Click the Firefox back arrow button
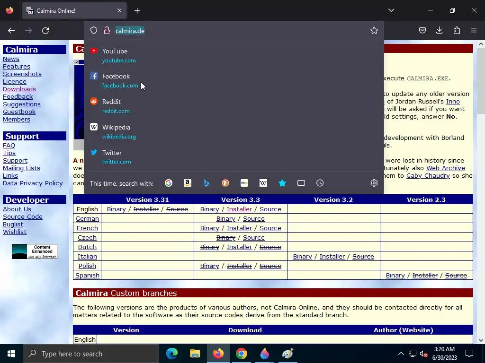 point(11,31)
